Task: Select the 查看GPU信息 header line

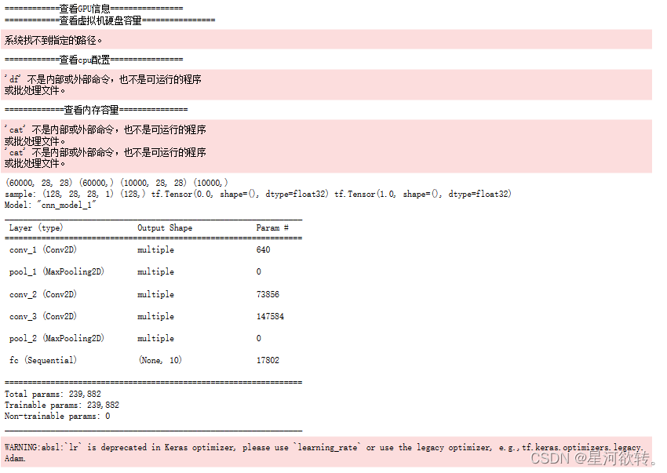Action: 93,8
